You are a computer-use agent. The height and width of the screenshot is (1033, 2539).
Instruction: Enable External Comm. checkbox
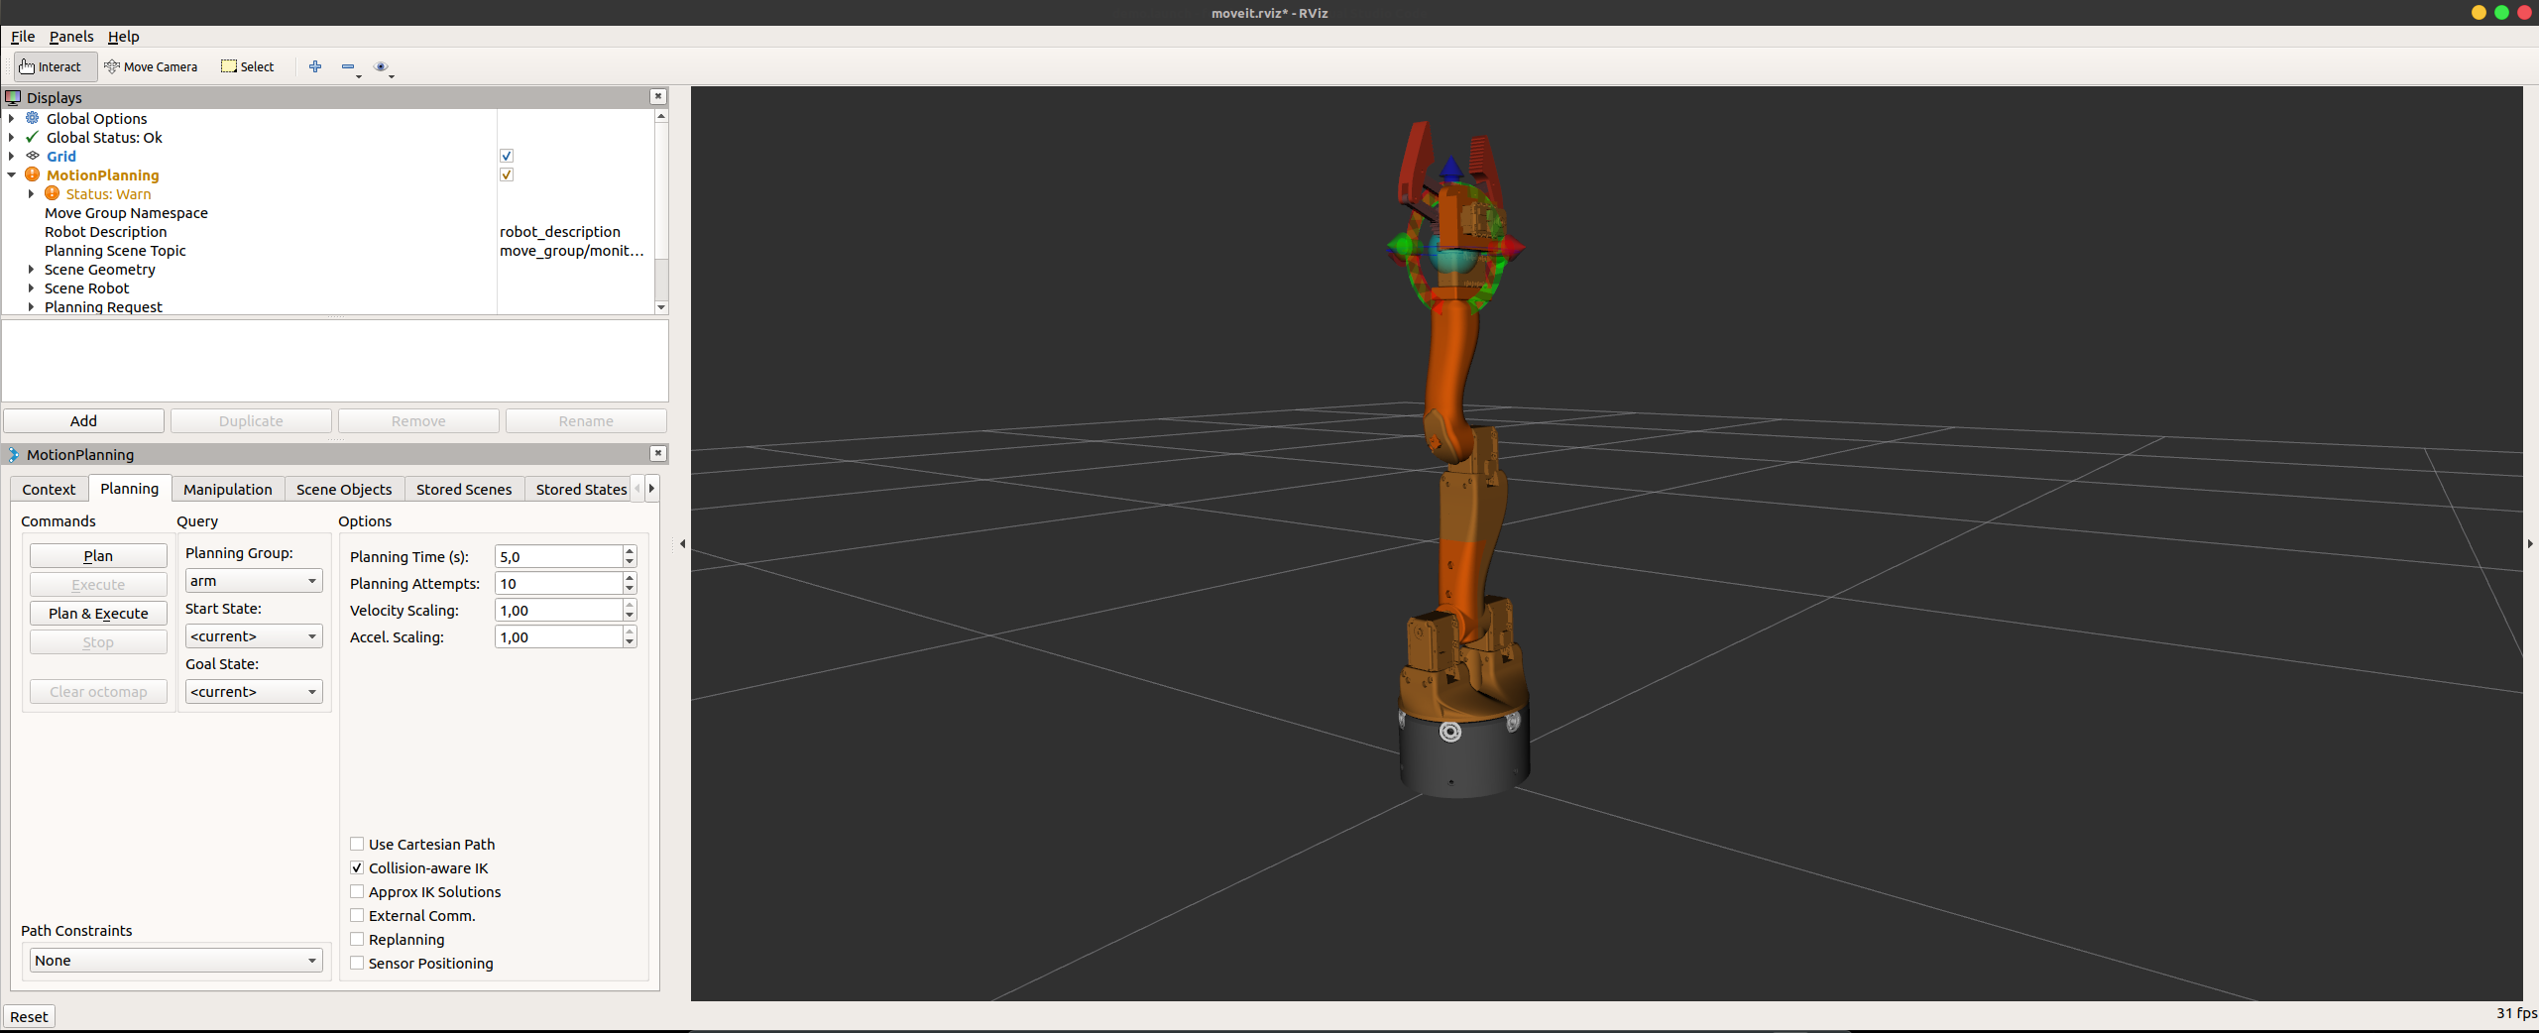tap(357, 915)
